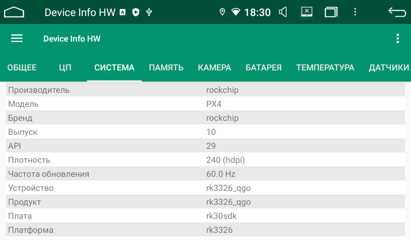Go to the КАМЕРА tab
This screenshot has height=240, width=411.
214,68
